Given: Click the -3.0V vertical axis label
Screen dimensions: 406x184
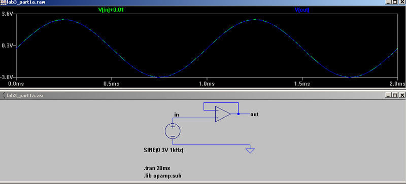Looking at the screenshot, I should pos(7,77).
